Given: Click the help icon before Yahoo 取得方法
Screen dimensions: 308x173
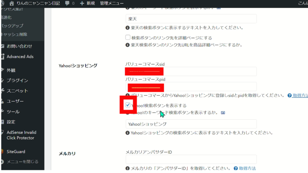Looking at the screenshot, I should 289,95.
